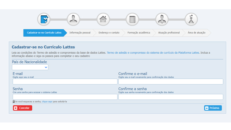Click the 'clique aqui' password recovery link
231x130 pixels.
[x=47, y=102]
